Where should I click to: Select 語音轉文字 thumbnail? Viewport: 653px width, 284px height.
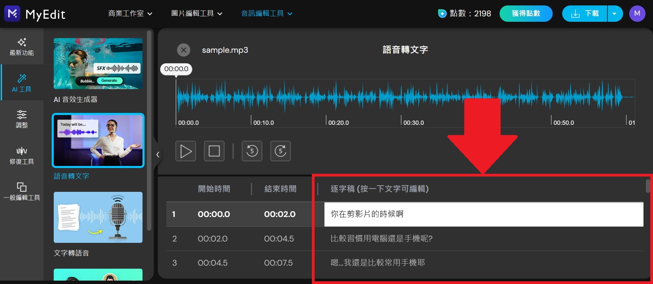click(x=98, y=140)
